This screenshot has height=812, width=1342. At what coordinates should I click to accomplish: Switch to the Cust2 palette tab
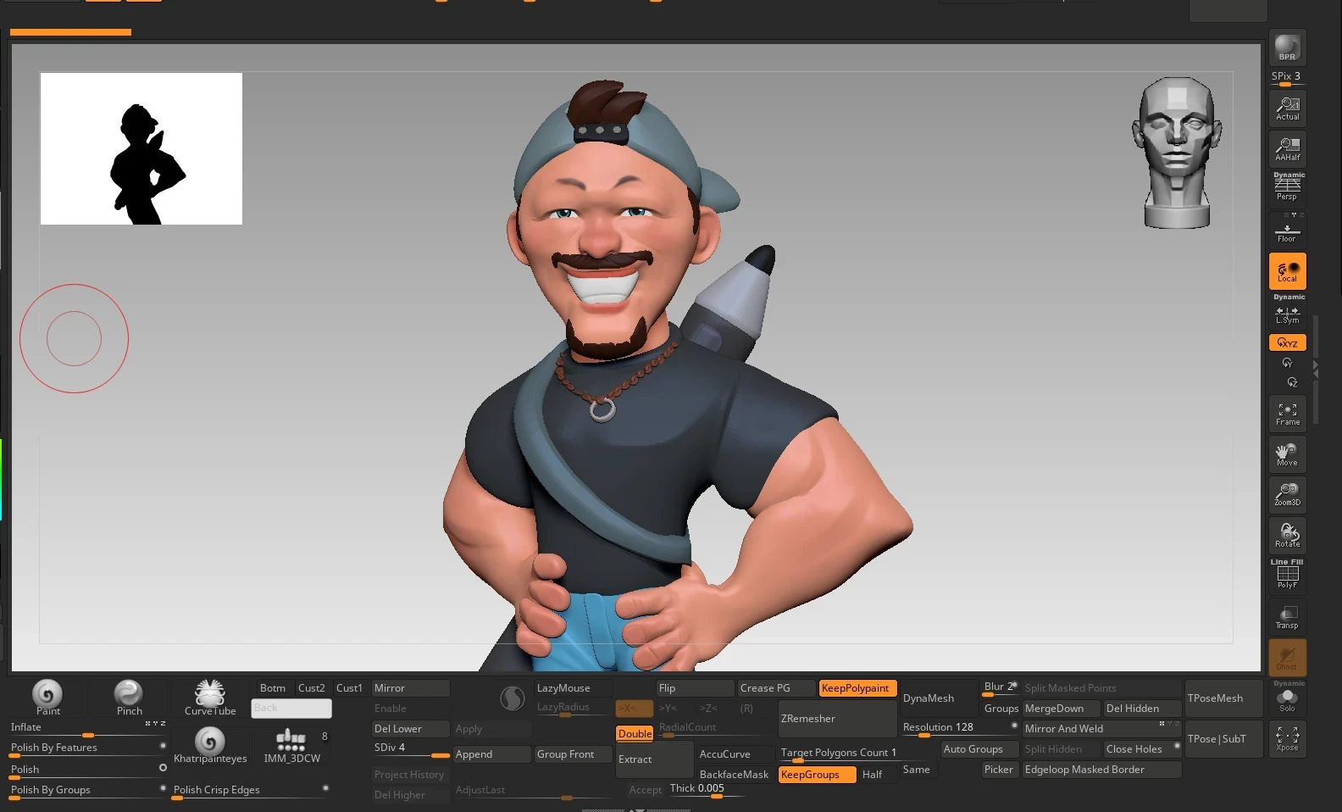(312, 688)
